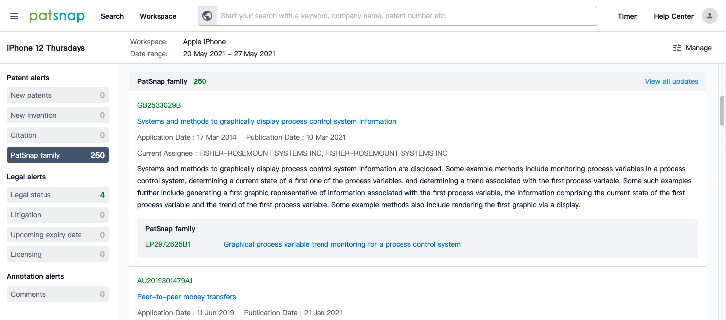
Task: Select the Litigation alert category
Action: click(x=58, y=215)
